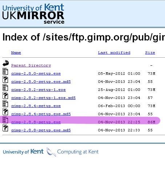
Task: Click the date 05-May-2012 01:00
Action: [x=119, y=74]
